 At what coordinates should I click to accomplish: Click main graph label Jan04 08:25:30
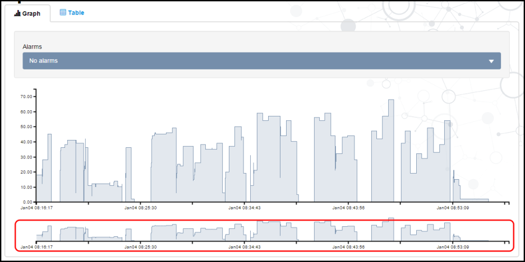tap(140, 208)
